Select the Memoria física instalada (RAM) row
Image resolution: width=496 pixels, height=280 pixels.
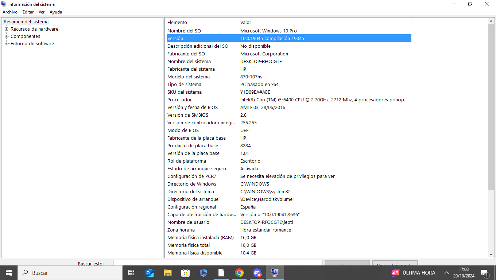(x=289, y=238)
